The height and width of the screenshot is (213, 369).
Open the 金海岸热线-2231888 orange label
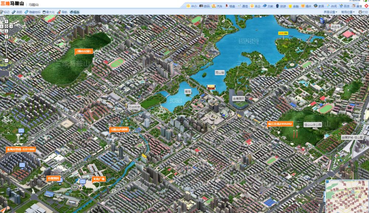(21, 149)
